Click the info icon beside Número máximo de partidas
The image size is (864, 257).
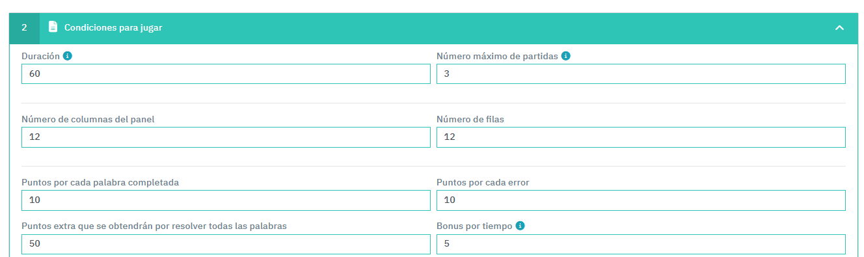click(566, 56)
